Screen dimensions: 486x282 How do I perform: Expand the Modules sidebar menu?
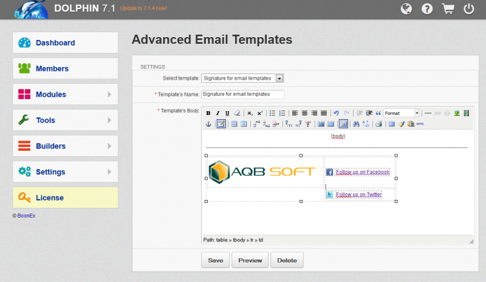66,94
